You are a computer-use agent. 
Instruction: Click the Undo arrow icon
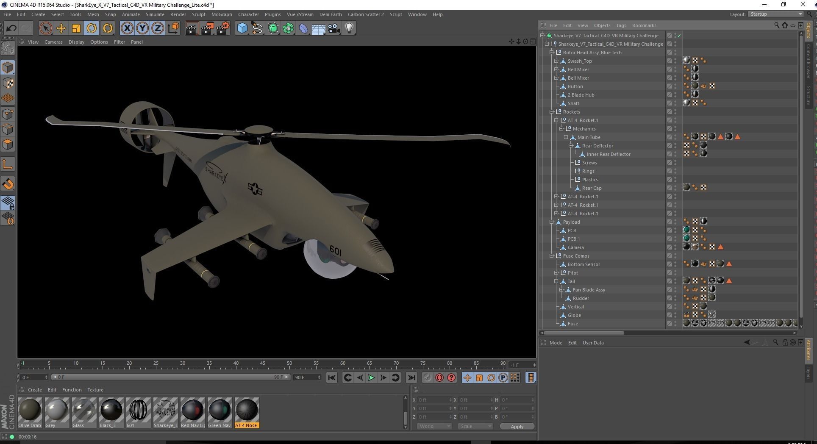pos(11,28)
